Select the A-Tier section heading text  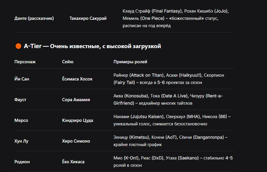click(x=93, y=46)
